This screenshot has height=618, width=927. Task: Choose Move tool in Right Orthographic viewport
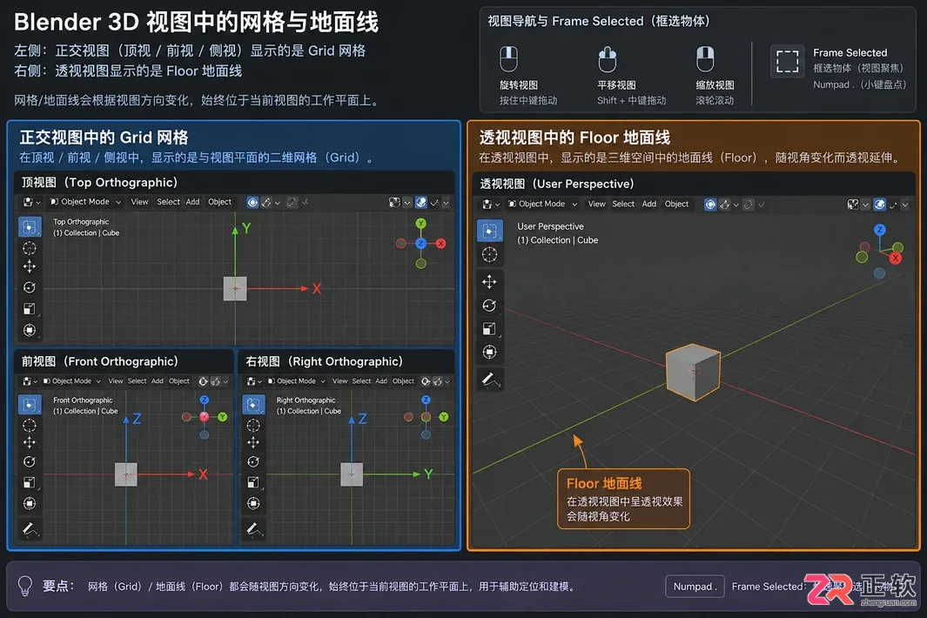click(x=253, y=443)
